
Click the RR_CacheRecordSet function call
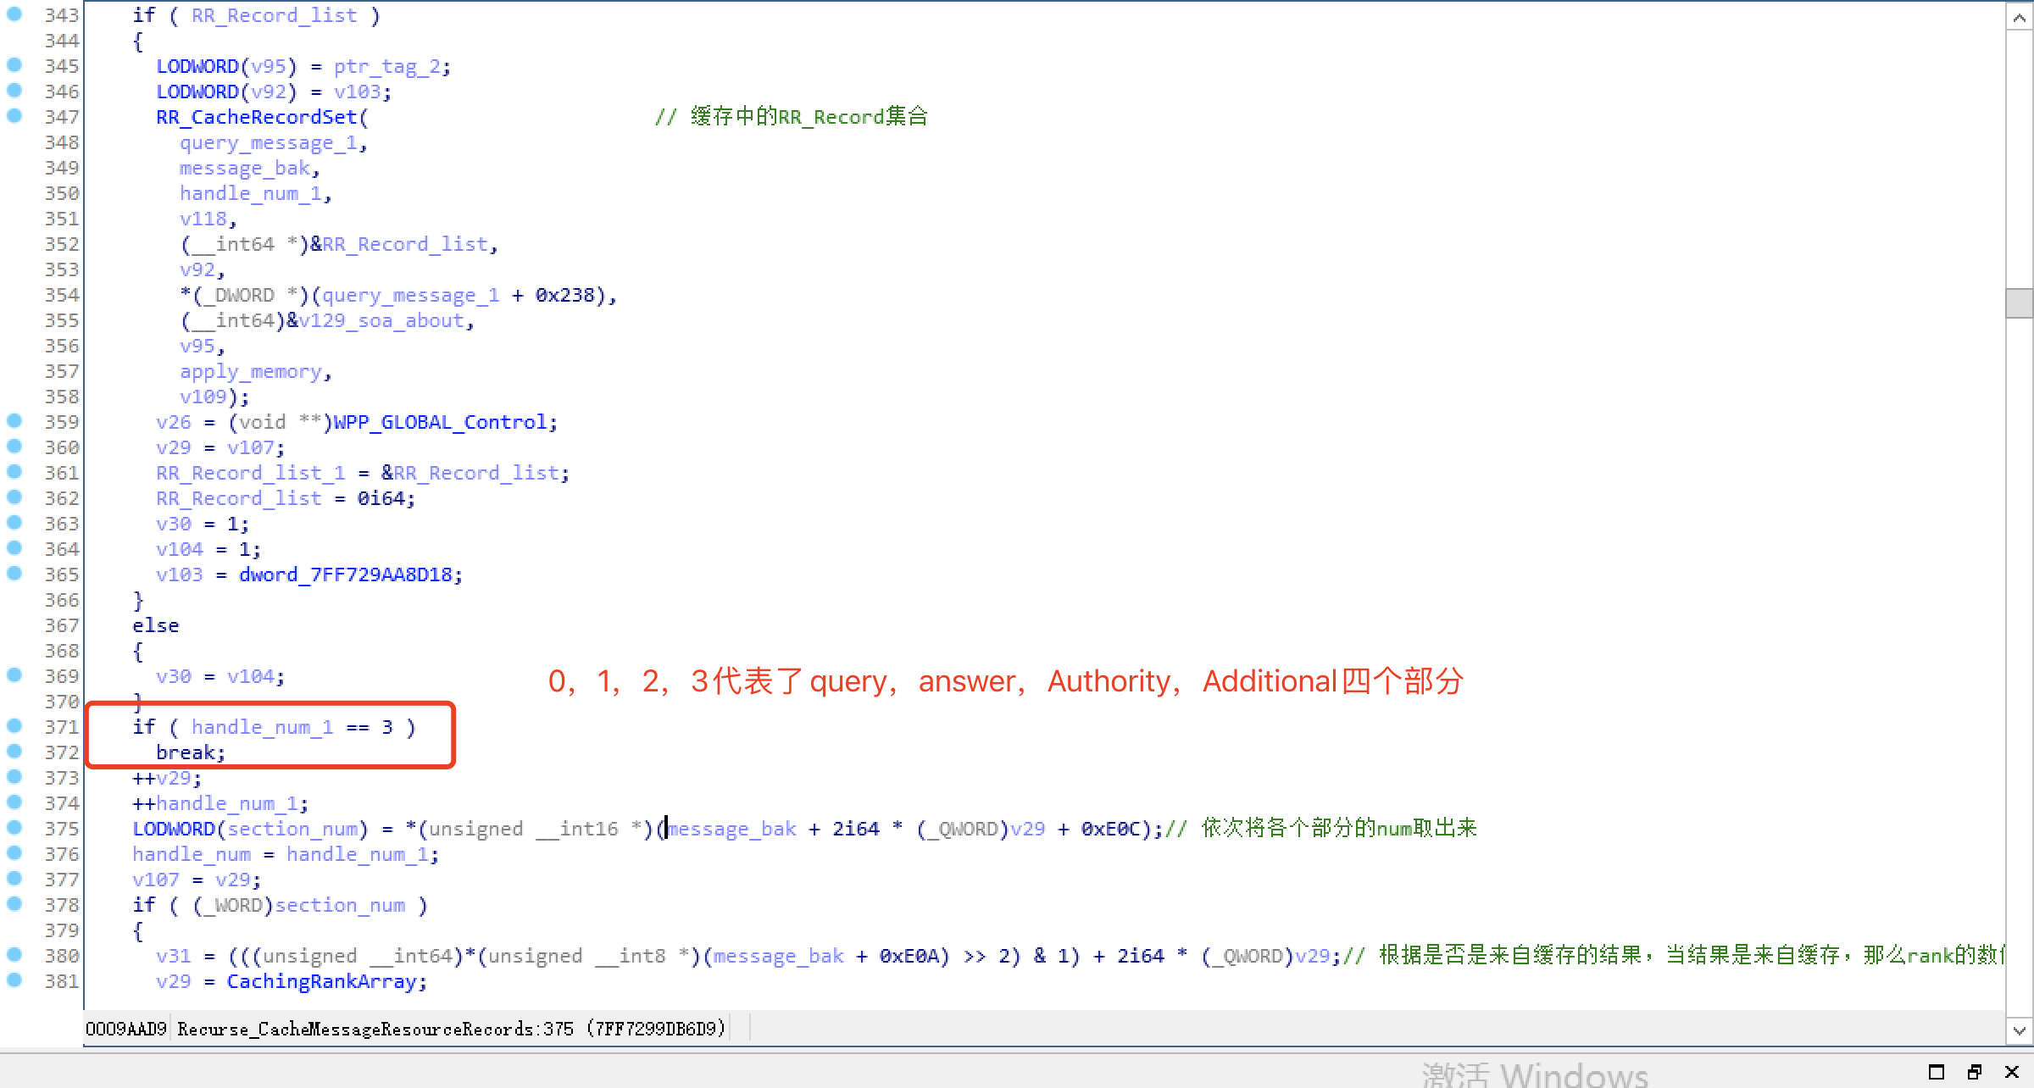pos(258,117)
